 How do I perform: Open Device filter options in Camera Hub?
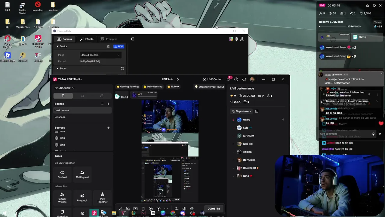[x=108, y=46]
